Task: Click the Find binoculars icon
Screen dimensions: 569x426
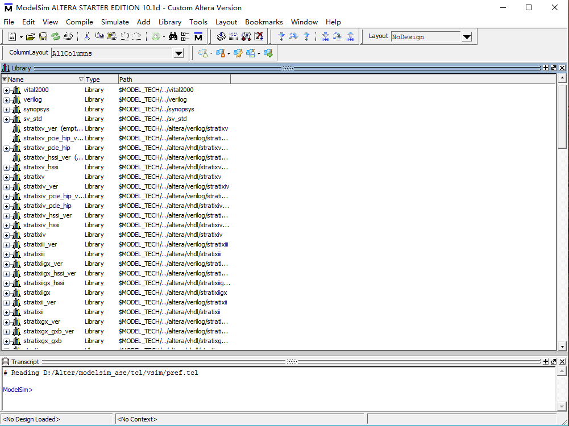Action: click(173, 36)
